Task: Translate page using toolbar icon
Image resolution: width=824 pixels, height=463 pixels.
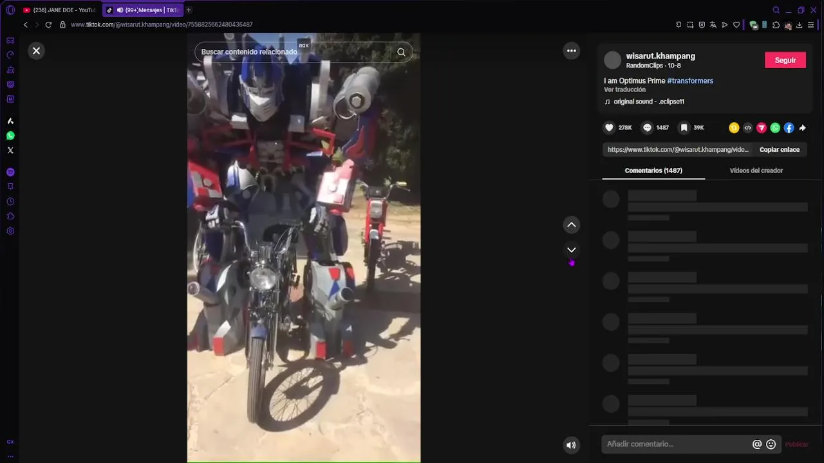Action: coord(713,25)
